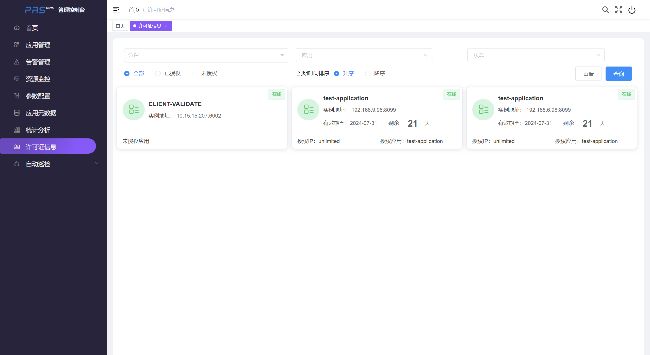Image resolution: width=650 pixels, height=355 pixels.
Task: Open 参数配置 in sidebar menu
Action: 38,96
